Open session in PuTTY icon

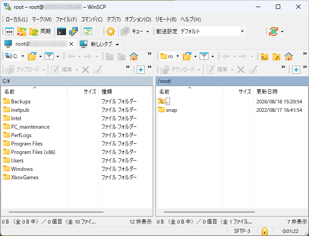pyautogui.click(x=73, y=31)
